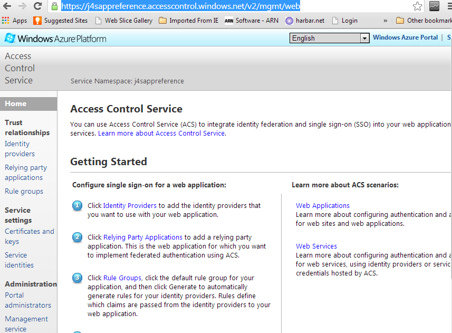Click the extension icon beside the star

[434, 6]
